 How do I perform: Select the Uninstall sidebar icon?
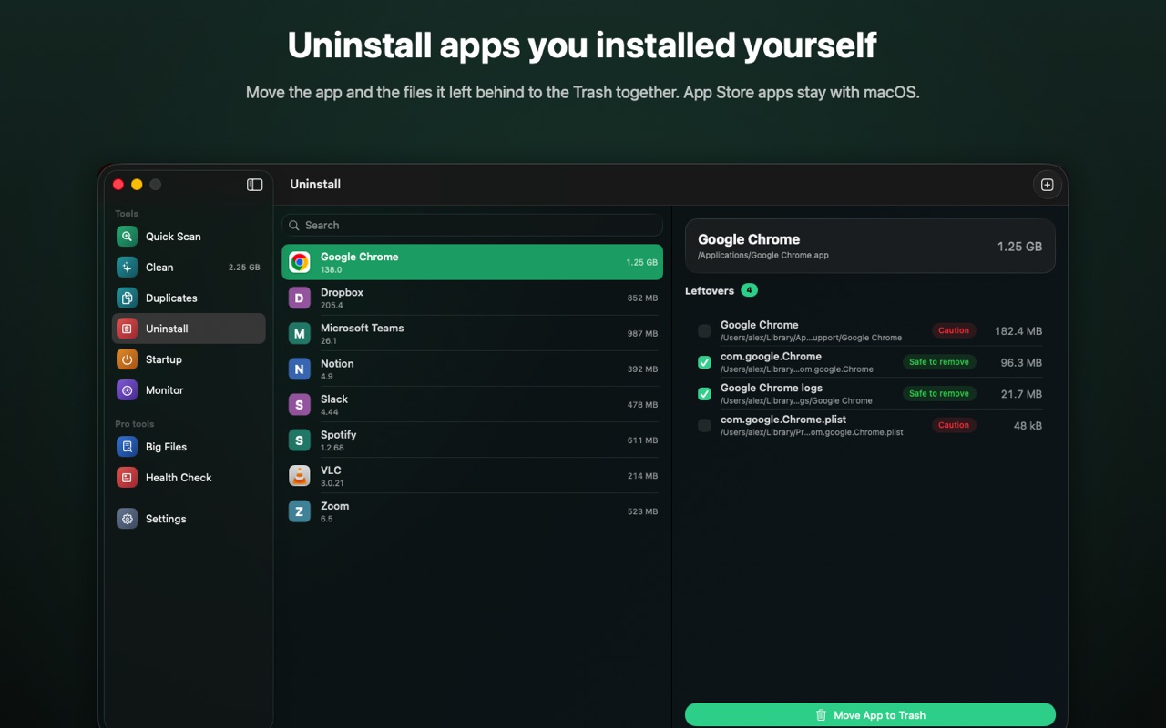coord(128,329)
